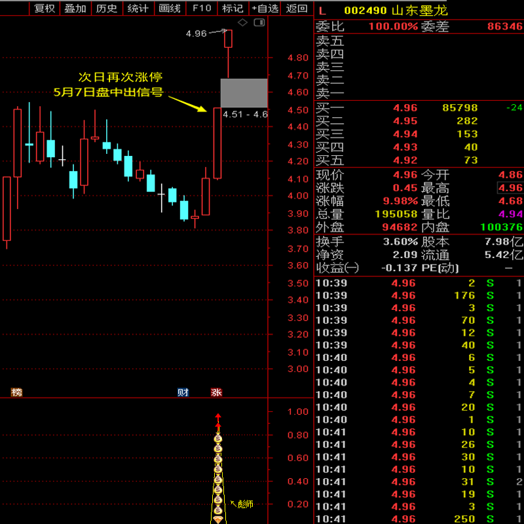Click the 榜 marker icon
524x524 pixels.
[x=16, y=392]
